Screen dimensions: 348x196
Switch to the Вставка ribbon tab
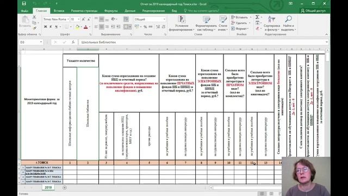click(59, 11)
